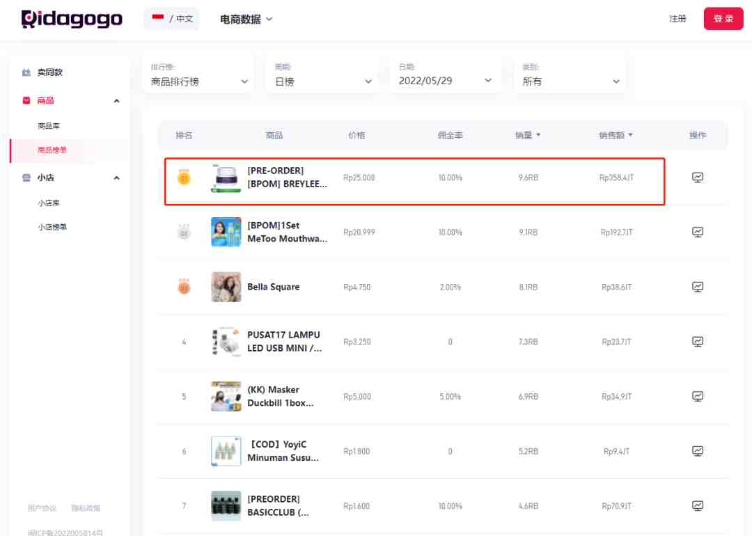Click the red 登录 button

[x=723, y=19]
